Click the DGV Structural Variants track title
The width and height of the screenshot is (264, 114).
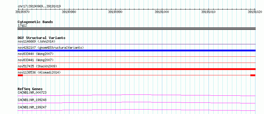click(x=42, y=38)
